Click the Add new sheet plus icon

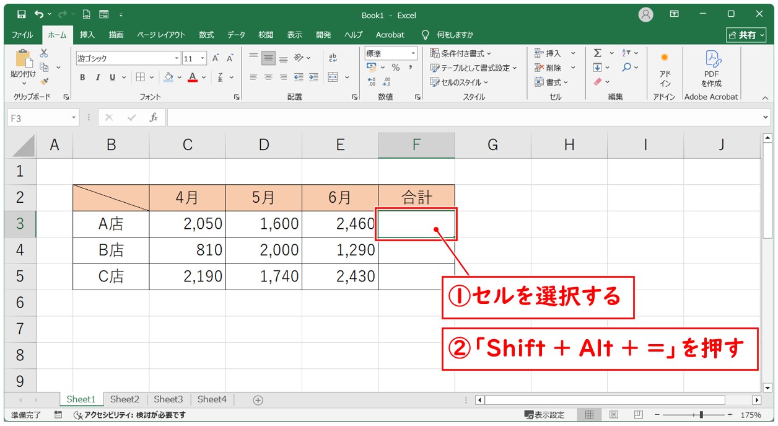[258, 400]
